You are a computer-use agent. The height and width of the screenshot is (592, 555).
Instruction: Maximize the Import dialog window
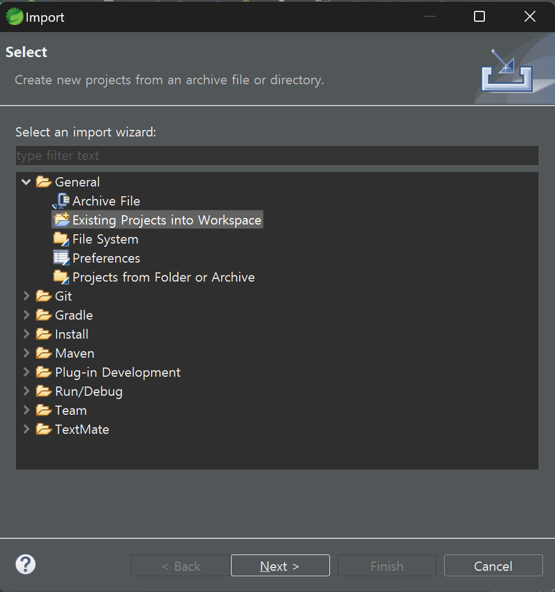[479, 16]
